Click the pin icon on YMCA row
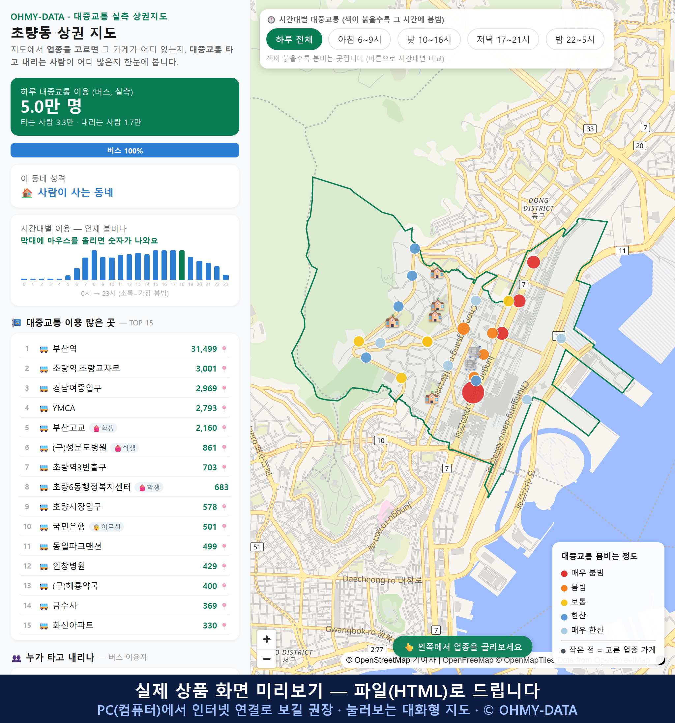 coord(224,408)
